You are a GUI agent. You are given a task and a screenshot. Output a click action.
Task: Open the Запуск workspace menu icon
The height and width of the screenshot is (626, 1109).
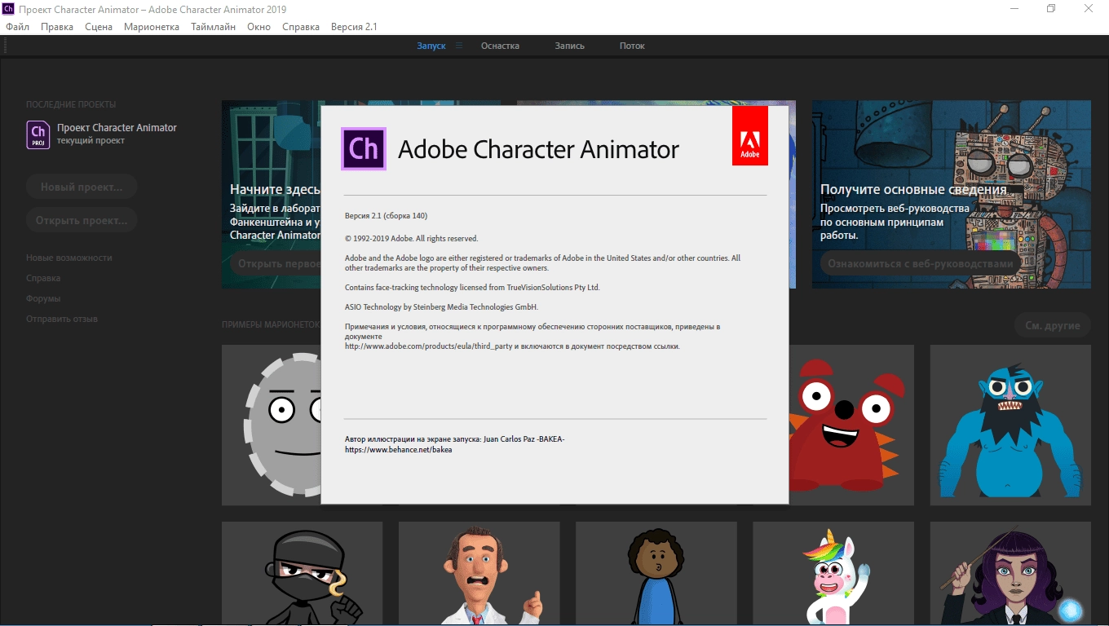tap(459, 46)
